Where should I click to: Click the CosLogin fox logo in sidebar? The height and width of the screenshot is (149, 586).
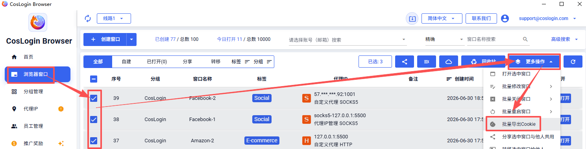pyautogui.click(x=38, y=22)
